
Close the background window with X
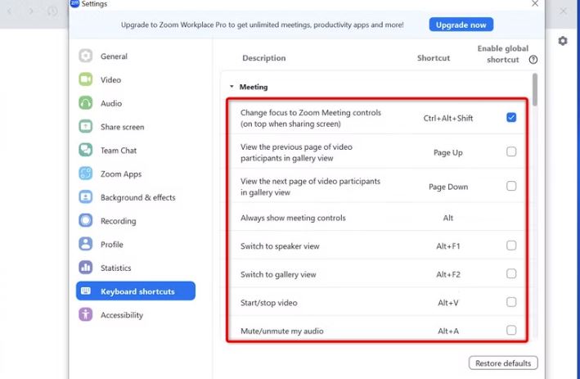(x=564, y=11)
